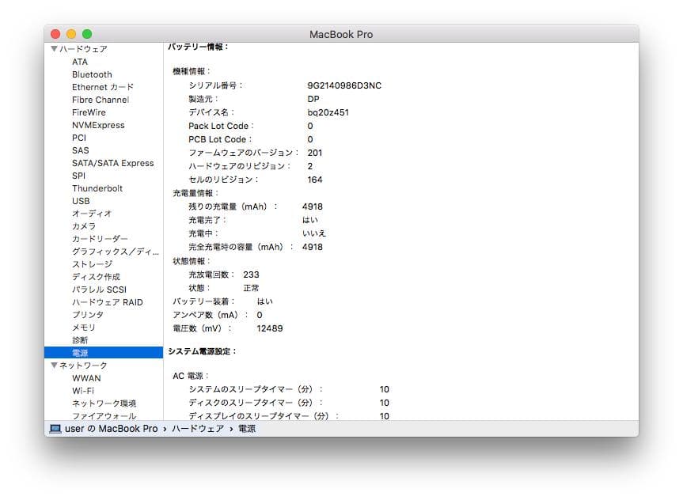This screenshot has width=683, height=500.
Task: Open SATA/SATA Express entry
Action: tap(113, 163)
